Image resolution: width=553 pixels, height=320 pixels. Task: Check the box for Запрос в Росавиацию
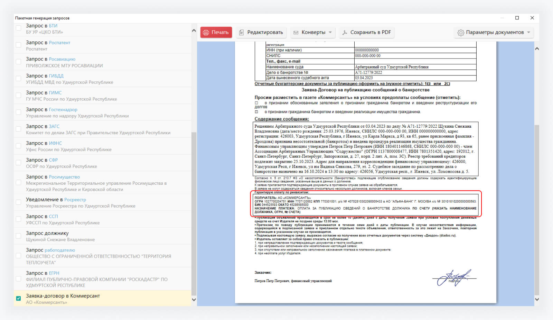point(19,62)
